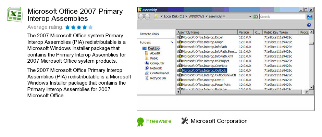Sort by Public Key Token column header
This screenshot has height=137, width=322.
281,32
